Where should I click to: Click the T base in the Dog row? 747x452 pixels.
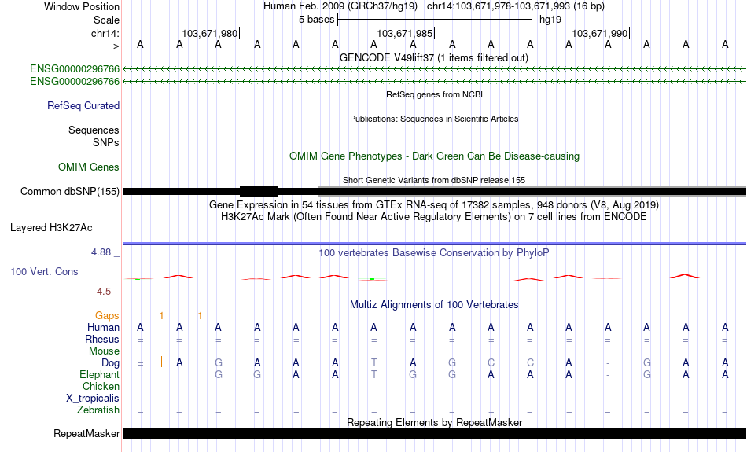(374, 363)
